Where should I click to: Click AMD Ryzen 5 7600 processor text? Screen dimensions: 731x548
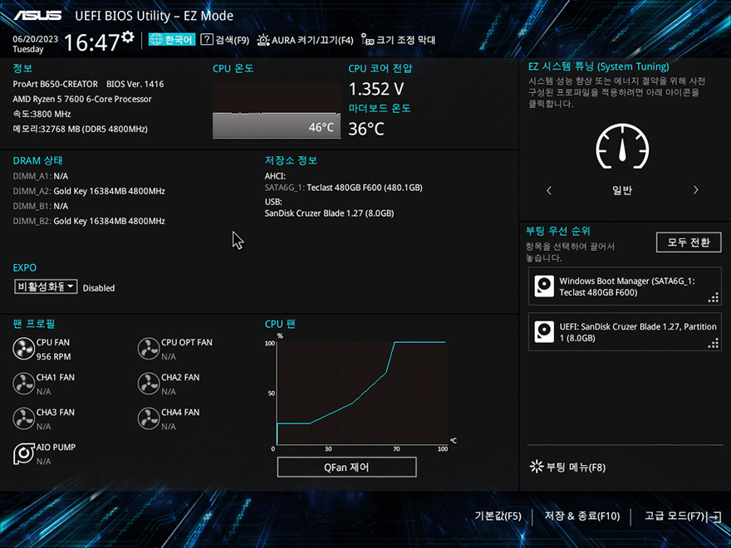coord(82,99)
